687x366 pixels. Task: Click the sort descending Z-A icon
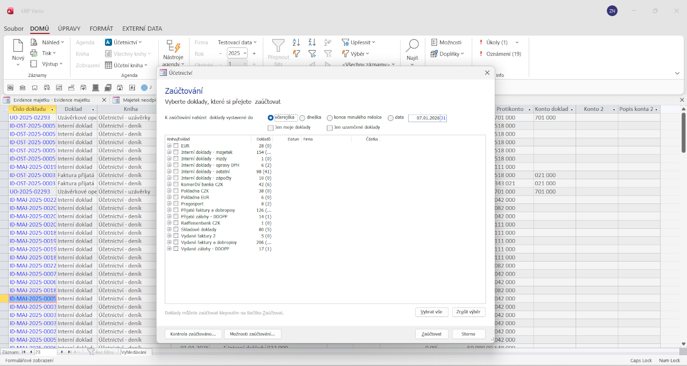click(x=312, y=42)
